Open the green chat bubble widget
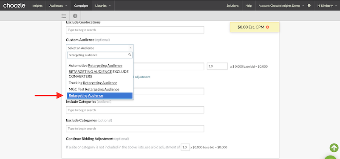 (332, 157)
